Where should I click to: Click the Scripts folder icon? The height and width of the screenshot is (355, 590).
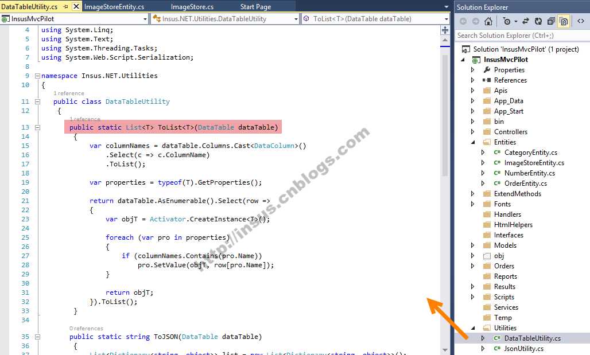487,297
